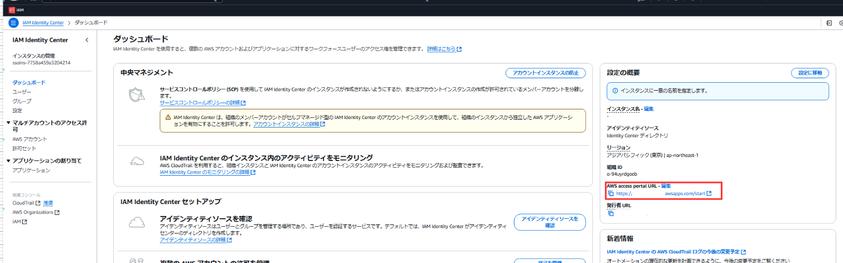This screenshot has width=843, height=263.
Task: Open IAM Identity Center のモニタリングの詳細 link
Action: (208, 172)
